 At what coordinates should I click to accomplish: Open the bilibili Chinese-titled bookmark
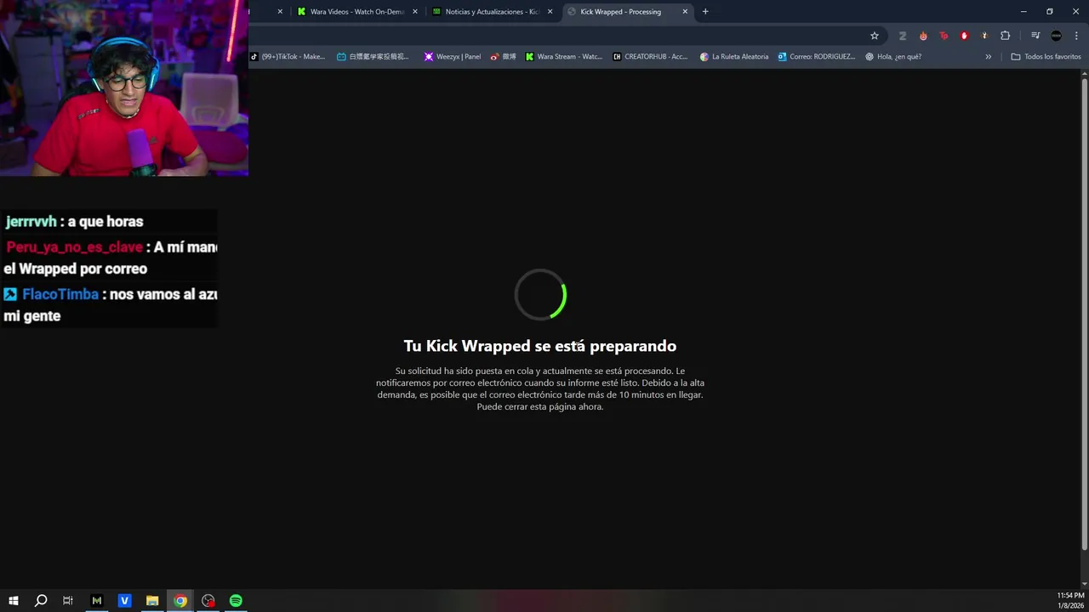point(373,57)
